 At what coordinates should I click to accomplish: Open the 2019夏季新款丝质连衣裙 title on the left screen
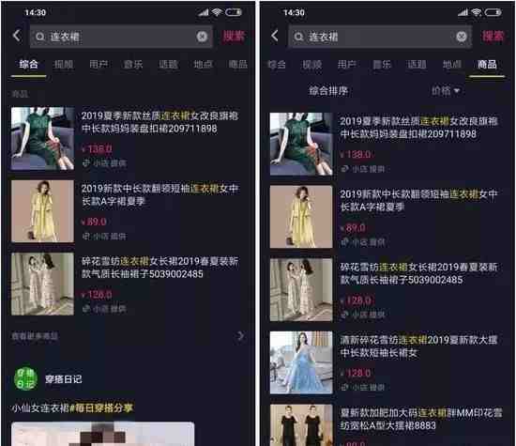coord(159,122)
